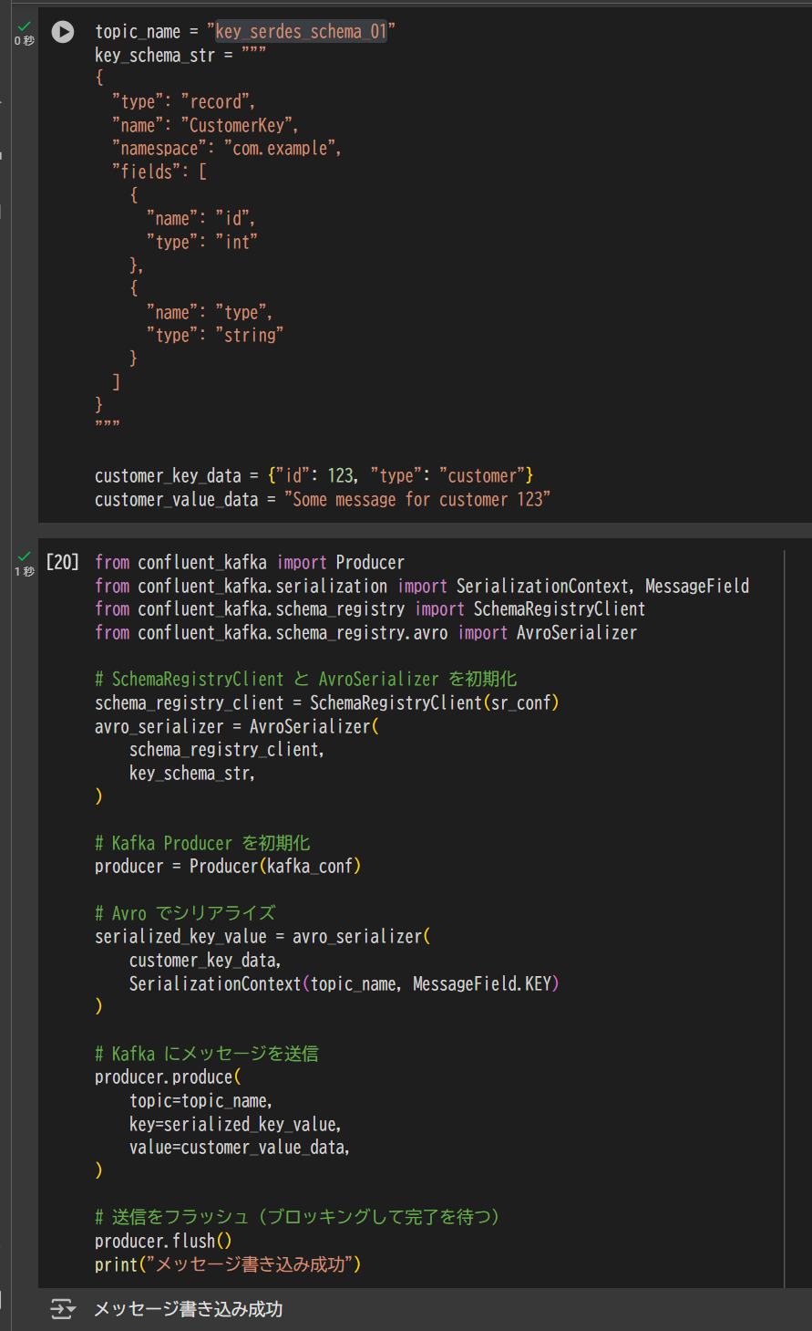Image resolution: width=812 pixels, height=1331 pixels.
Task: Click the producer.produce( line
Action: click(168, 1076)
